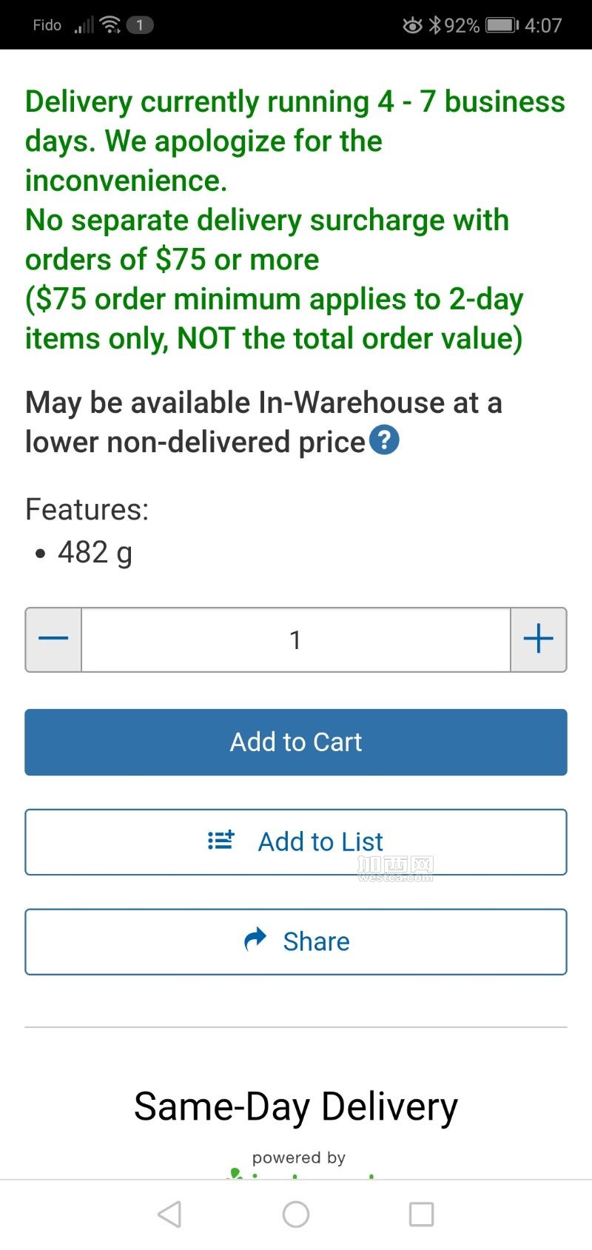
Task: Tap the quantity input field
Action: 296,639
